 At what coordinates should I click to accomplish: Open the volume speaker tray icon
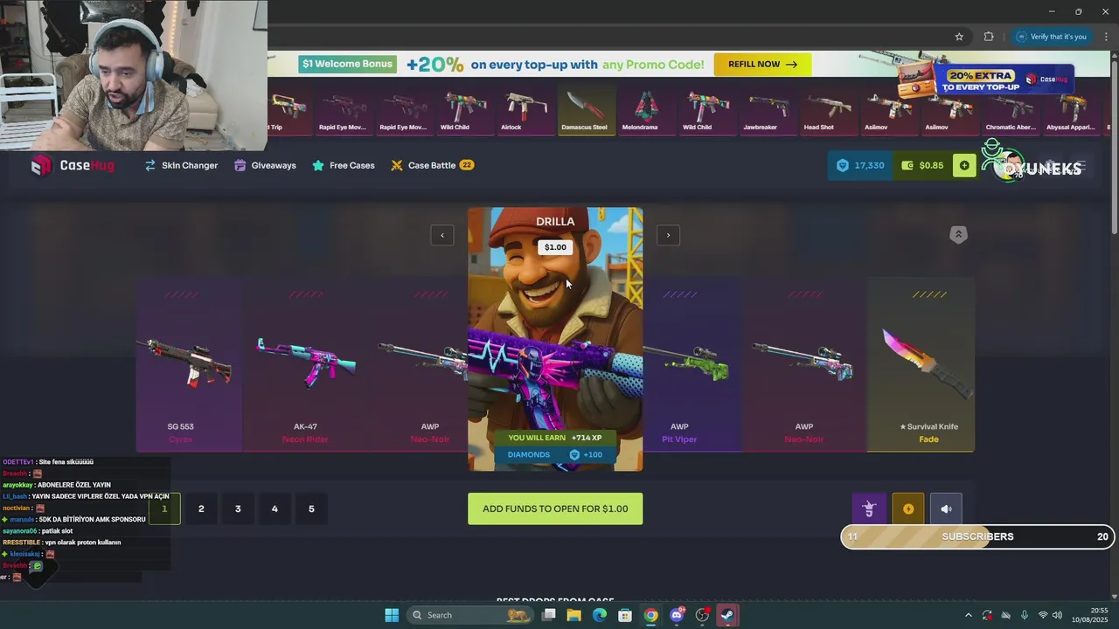coord(1057,615)
